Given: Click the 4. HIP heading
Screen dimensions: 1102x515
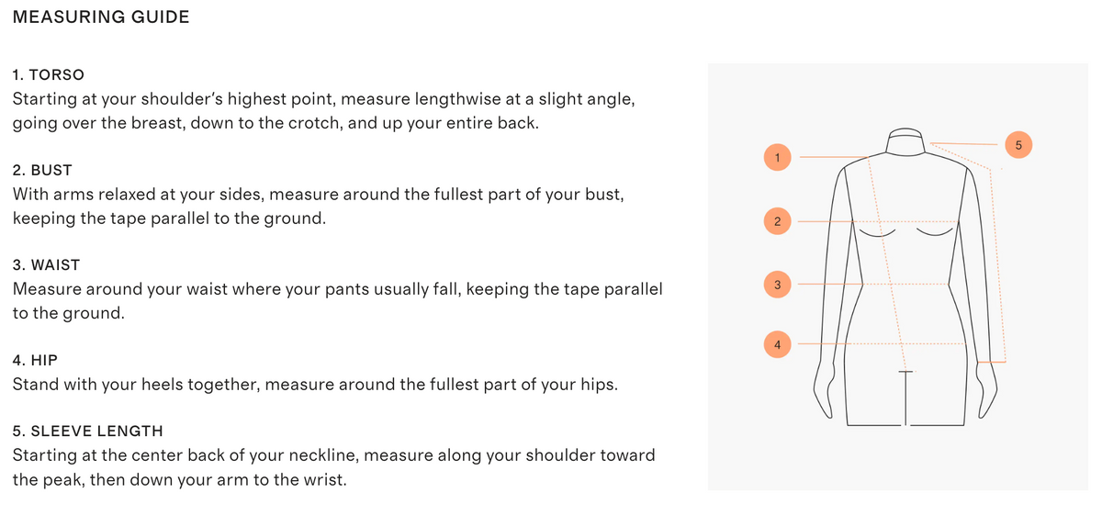Looking at the screenshot, I should point(36,360).
